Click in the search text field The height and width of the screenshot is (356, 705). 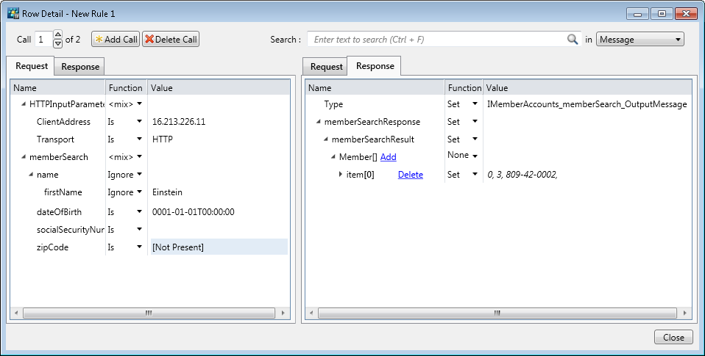pyautogui.click(x=438, y=40)
